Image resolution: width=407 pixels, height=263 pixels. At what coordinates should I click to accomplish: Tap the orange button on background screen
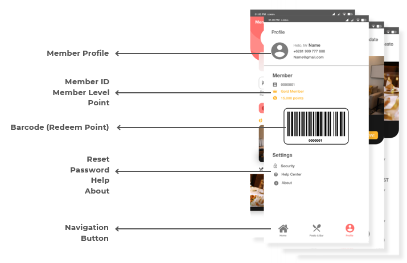[x=373, y=135]
